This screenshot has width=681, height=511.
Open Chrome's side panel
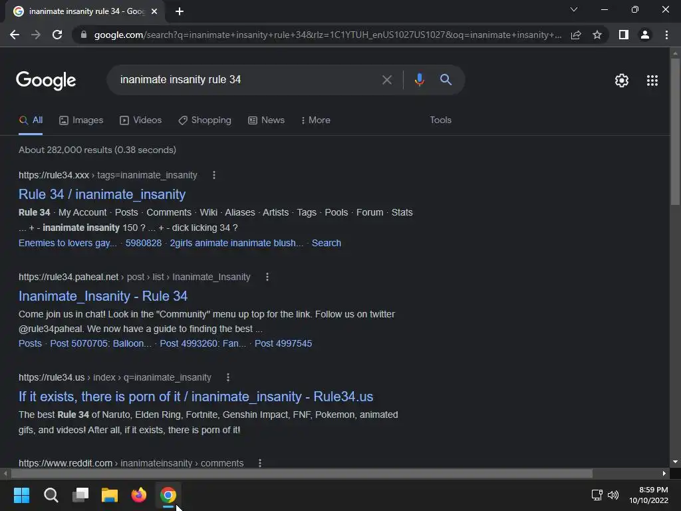coord(624,35)
